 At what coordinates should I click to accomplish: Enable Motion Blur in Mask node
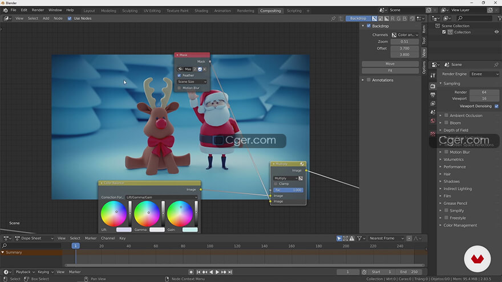pyautogui.click(x=179, y=88)
